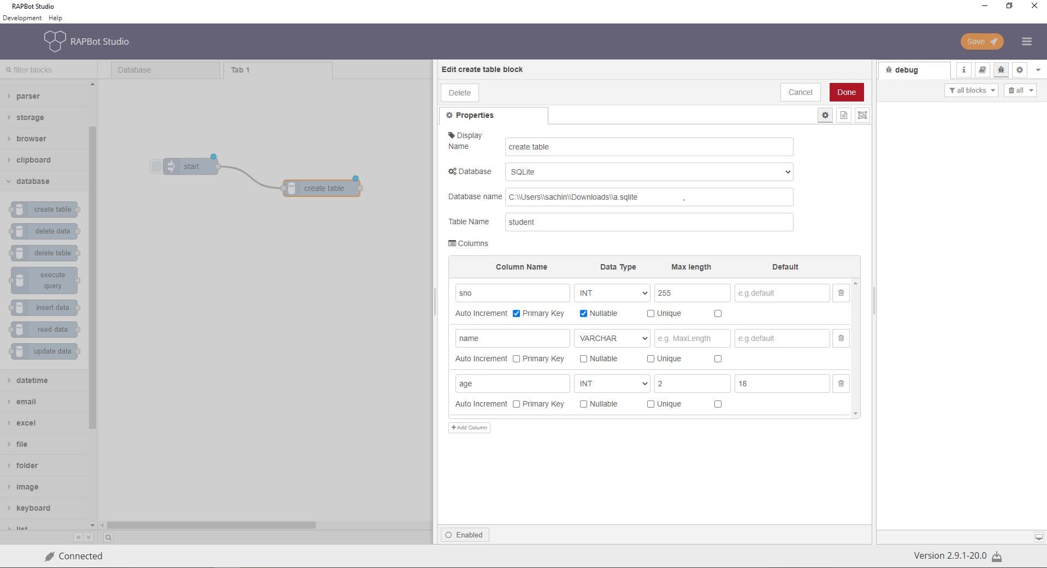The width and height of the screenshot is (1047, 568).
Task: Click the Cancel button
Action: 800,92
